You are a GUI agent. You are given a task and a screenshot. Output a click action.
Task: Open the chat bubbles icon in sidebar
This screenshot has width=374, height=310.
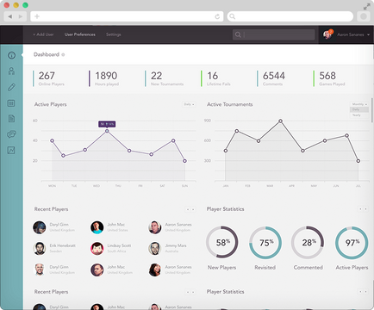coord(11,134)
